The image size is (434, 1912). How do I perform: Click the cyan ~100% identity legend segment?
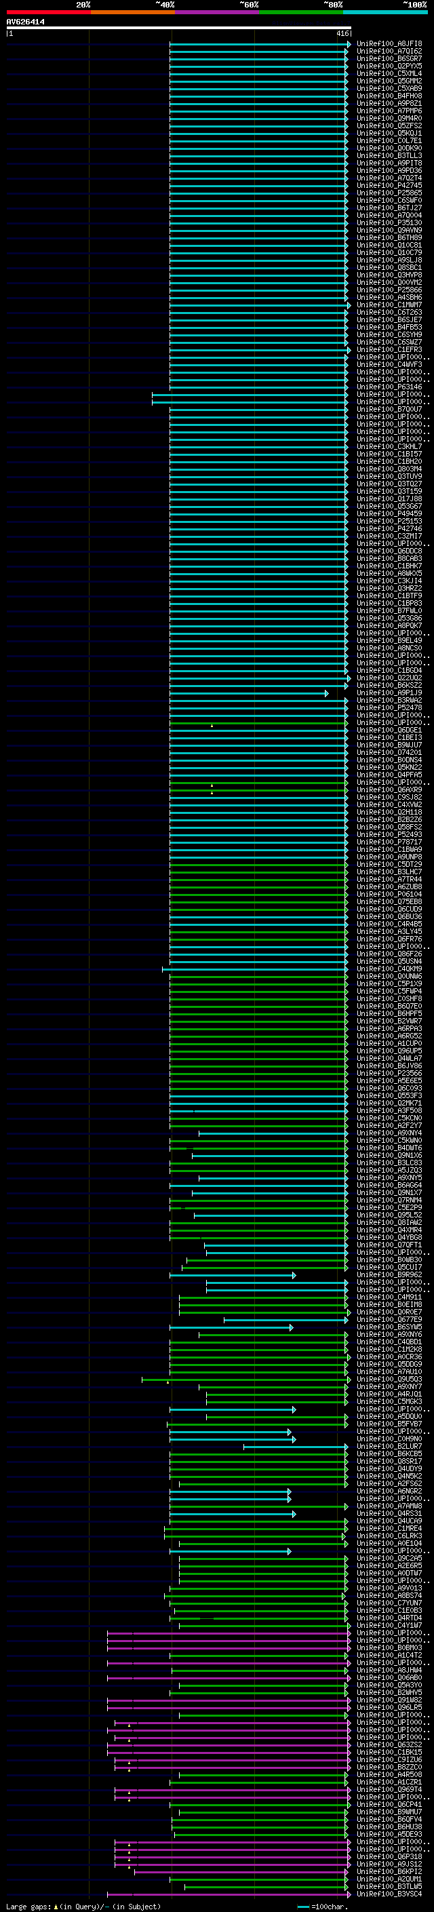click(385, 12)
